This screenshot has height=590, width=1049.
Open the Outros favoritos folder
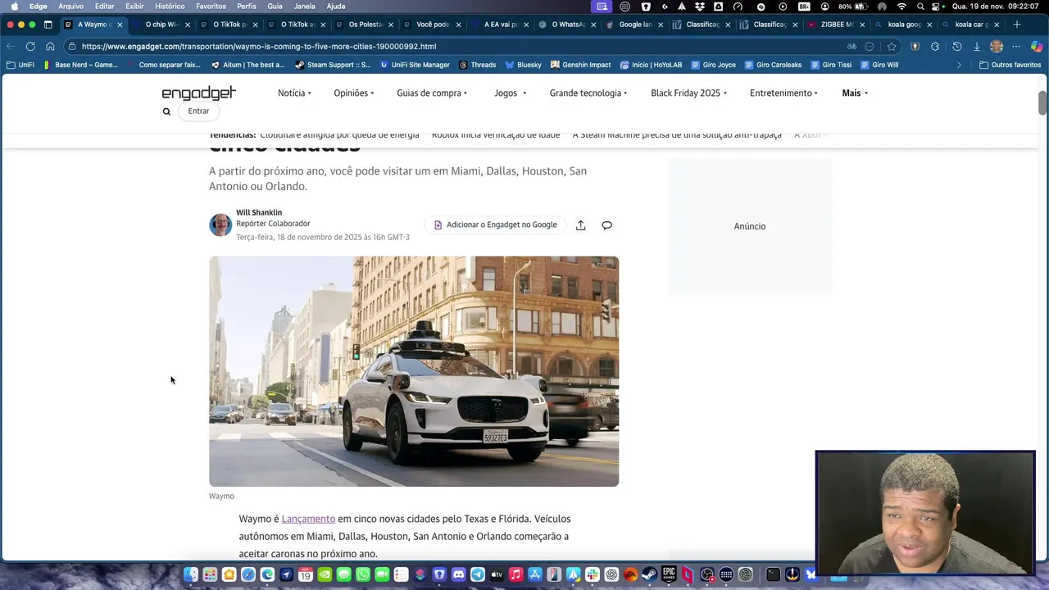tap(1010, 65)
